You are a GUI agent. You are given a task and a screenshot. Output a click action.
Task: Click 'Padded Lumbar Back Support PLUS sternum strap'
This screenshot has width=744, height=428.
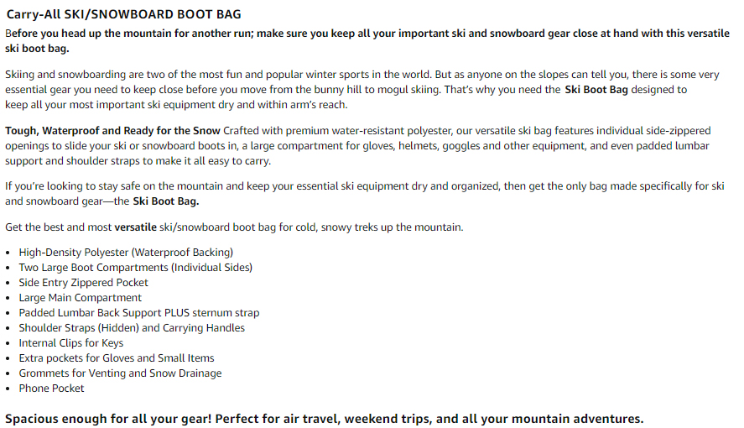tap(139, 313)
